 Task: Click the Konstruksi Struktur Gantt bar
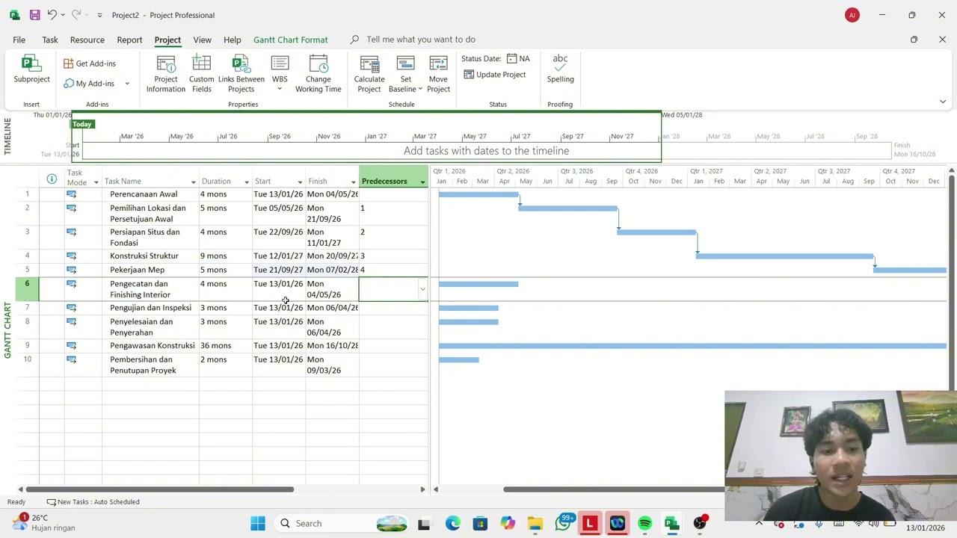tap(784, 256)
